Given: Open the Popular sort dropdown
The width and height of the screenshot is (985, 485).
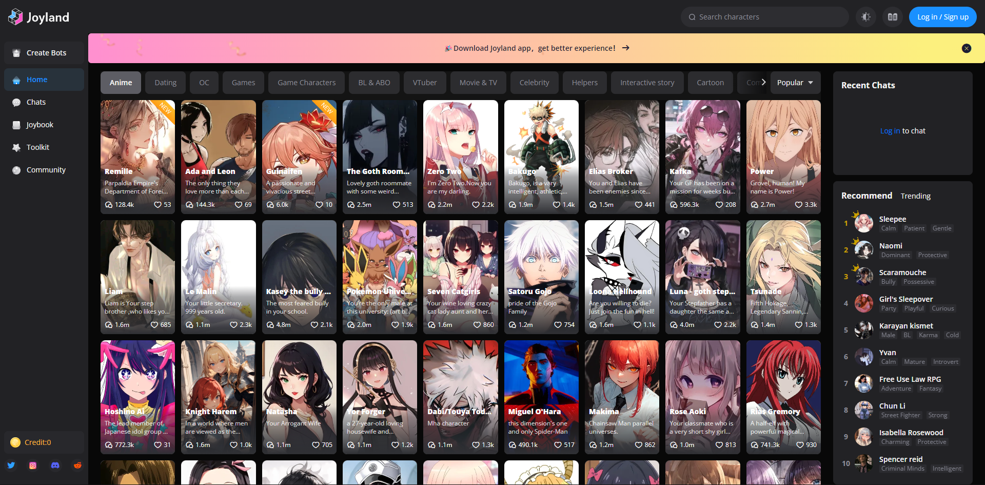Looking at the screenshot, I should coord(795,83).
